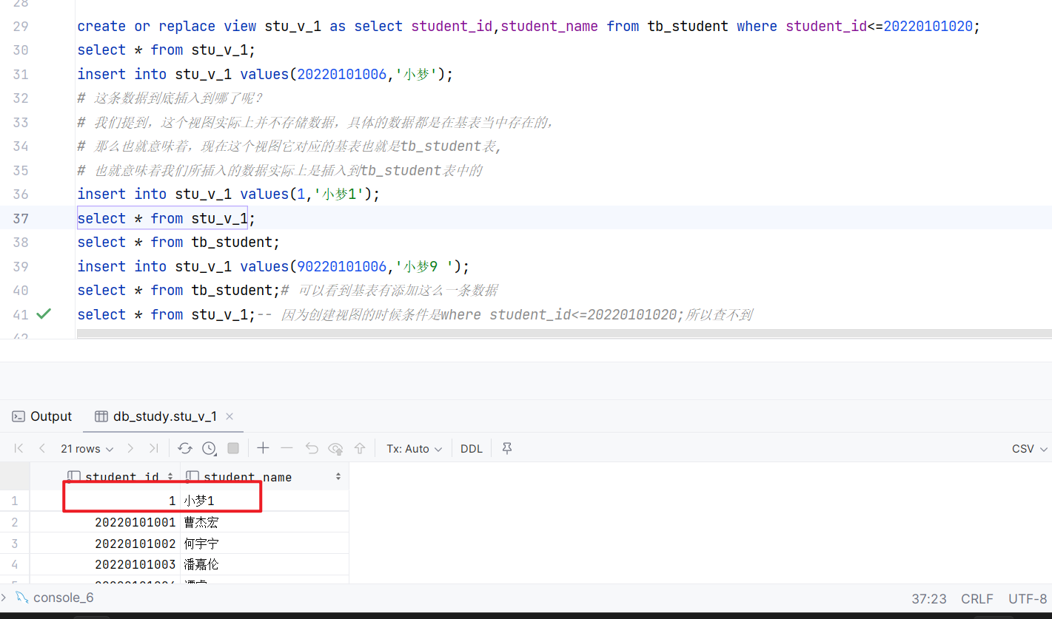Click insert statement with 90220101006 on line 39

point(273,266)
